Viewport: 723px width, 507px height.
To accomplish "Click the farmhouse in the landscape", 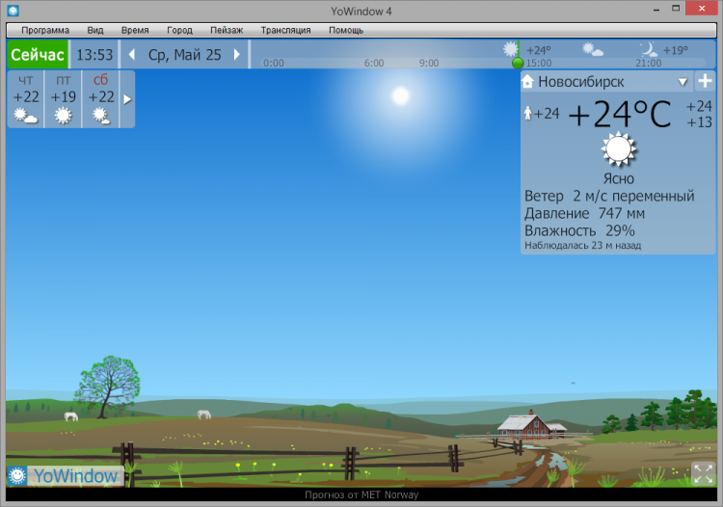I will [531, 424].
